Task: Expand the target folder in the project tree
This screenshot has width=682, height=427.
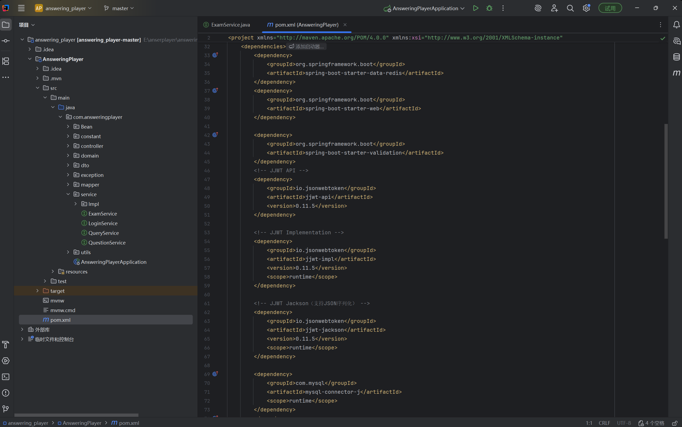Action: tap(37, 291)
